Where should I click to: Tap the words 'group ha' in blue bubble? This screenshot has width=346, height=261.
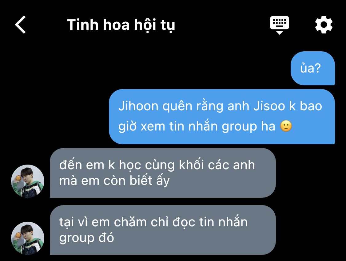click(249, 127)
